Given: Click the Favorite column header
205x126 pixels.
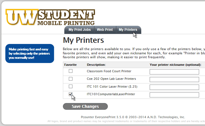Looking at the screenshot, I should pos(70,65).
